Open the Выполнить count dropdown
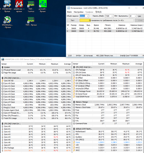Image resolution: width=144 pixels, height=153 pixels. click(136, 16)
